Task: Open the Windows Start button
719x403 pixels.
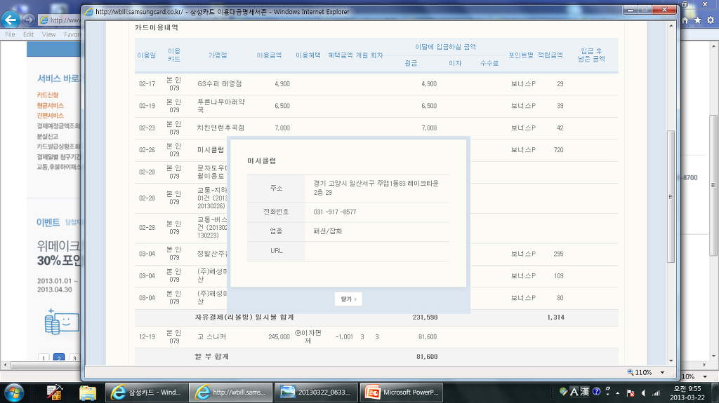Action: click(x=13, y=393)
